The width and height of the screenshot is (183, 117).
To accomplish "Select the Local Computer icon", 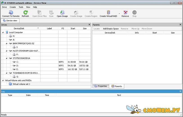I will click(7, 32).
